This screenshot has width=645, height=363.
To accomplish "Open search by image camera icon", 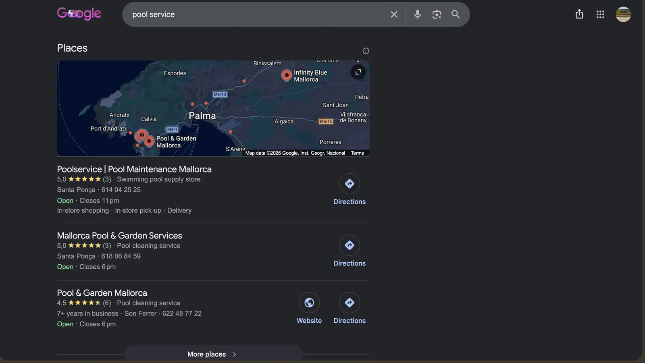I will (x=437, y=15).
